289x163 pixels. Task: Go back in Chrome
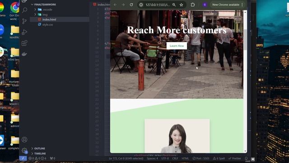pyautogui.click(x=115, y=5)
